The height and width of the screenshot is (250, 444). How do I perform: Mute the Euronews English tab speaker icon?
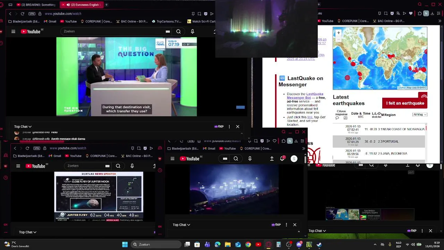pos(68,5)
